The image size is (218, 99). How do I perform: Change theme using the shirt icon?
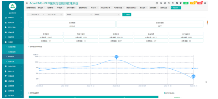[x=181, y=3]
